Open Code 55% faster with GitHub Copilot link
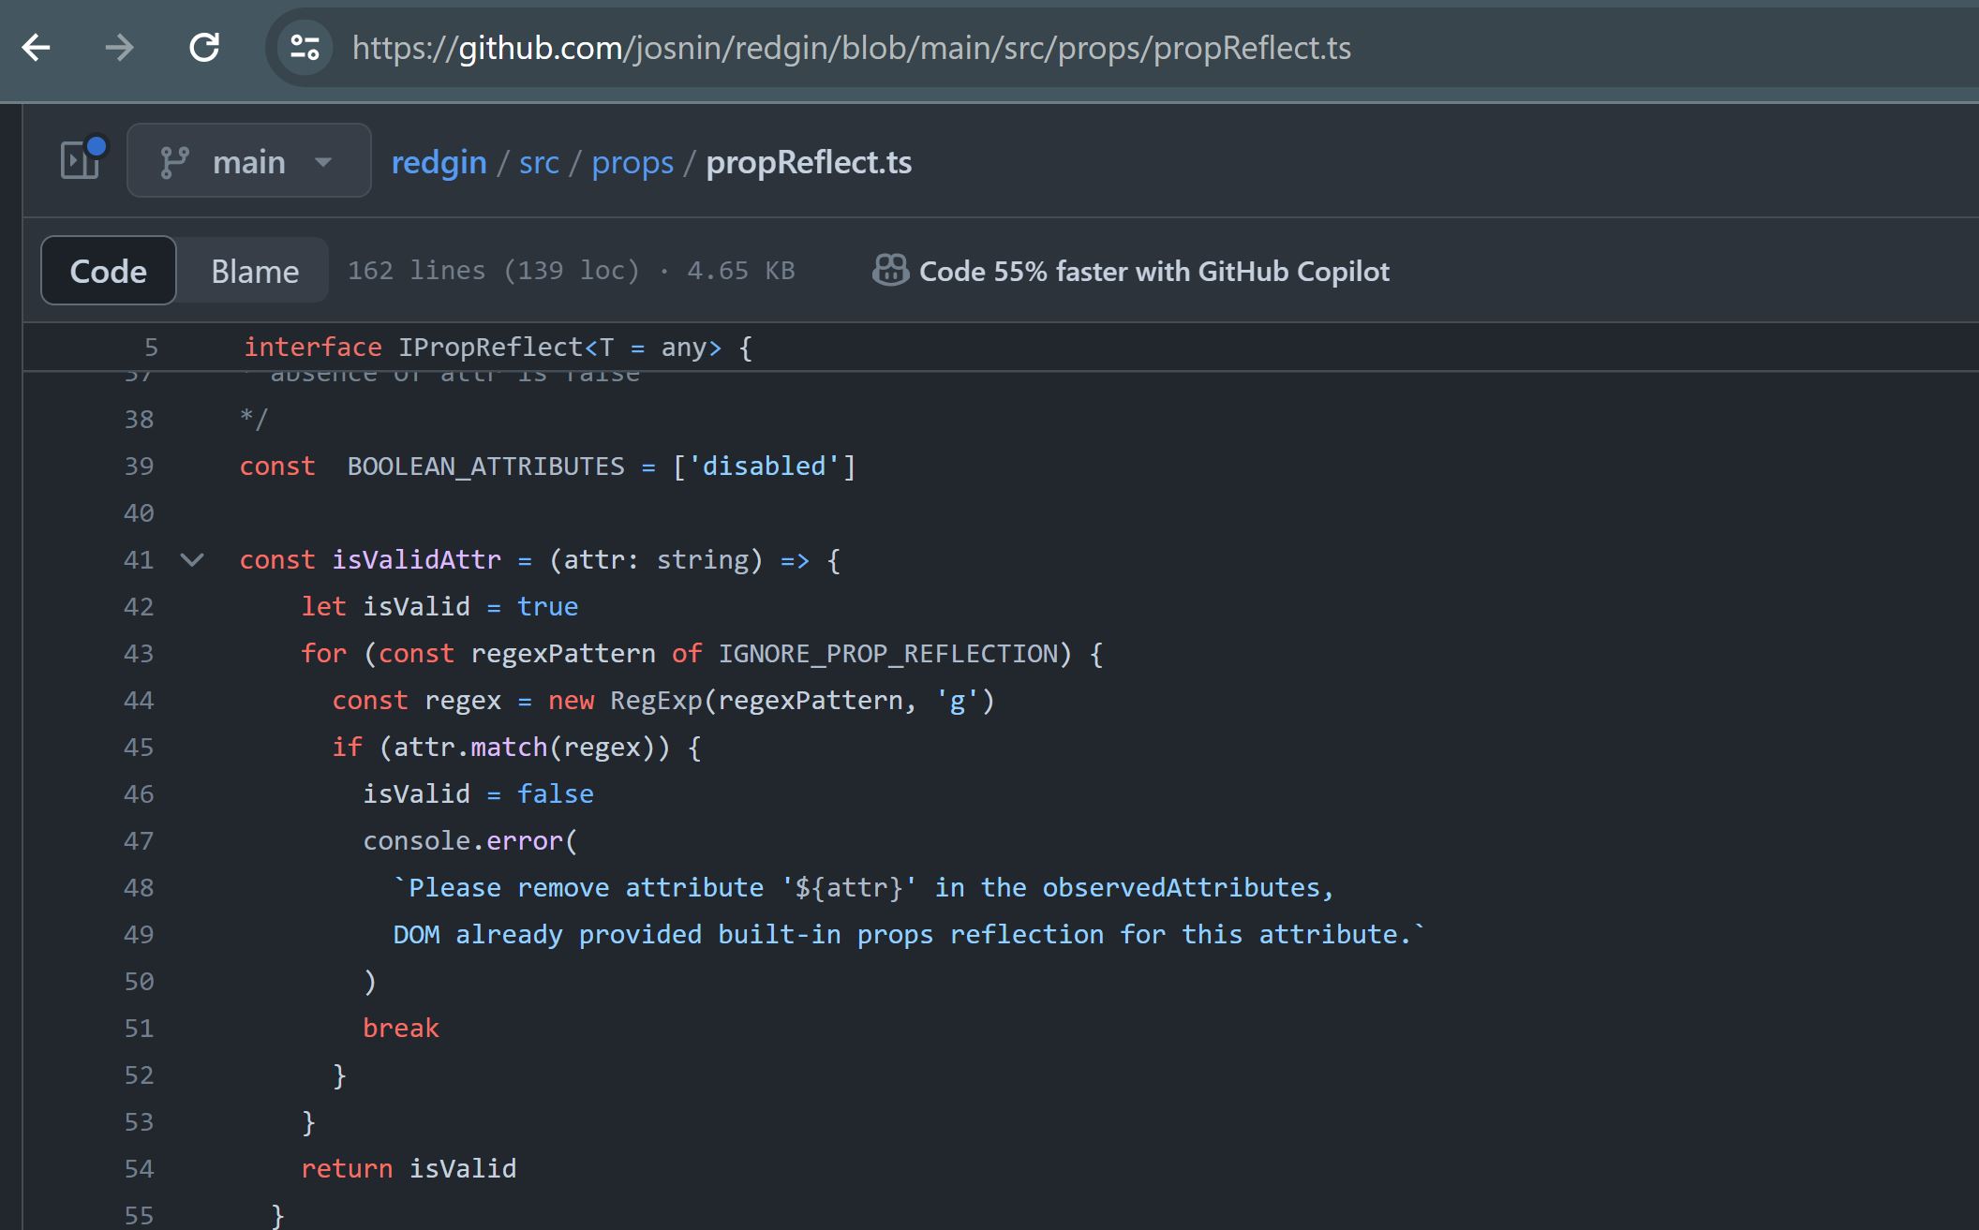 [1153, 271]
